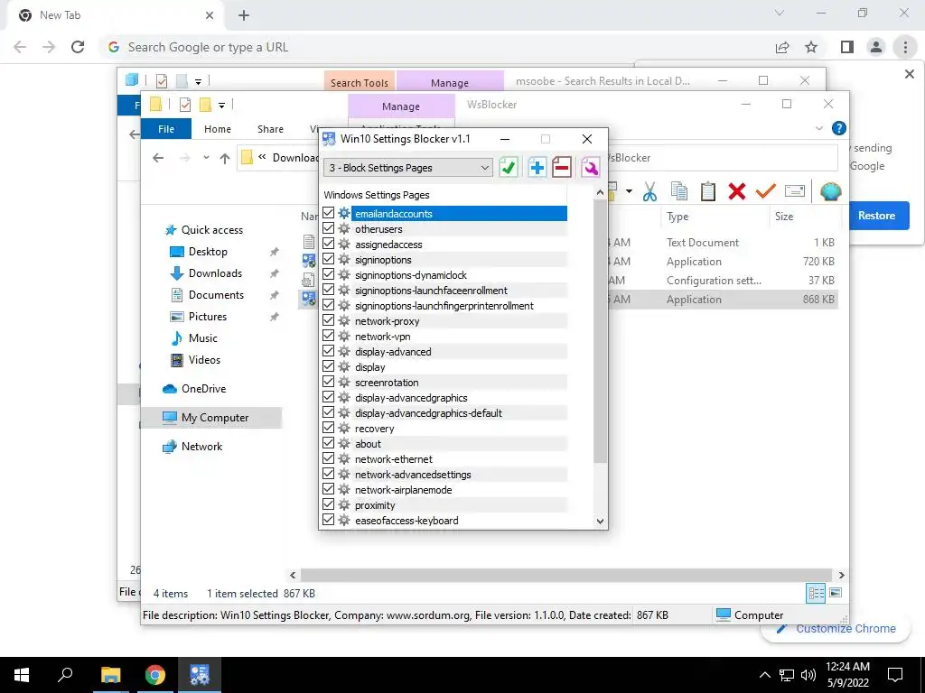This screenshot has height=693, width=925.
Task: Click the blue plus Add icon in Settings Blocker
Action: pyautogui.click(x=537, y=167)
